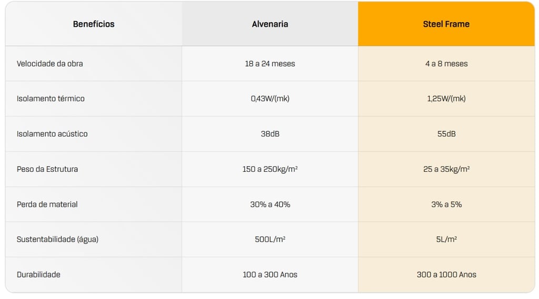Click the Isolamento térmico row label
Image resolution: width=539 pixels, height=299 pixels.
pyautogui.click(x=51, y=99)
